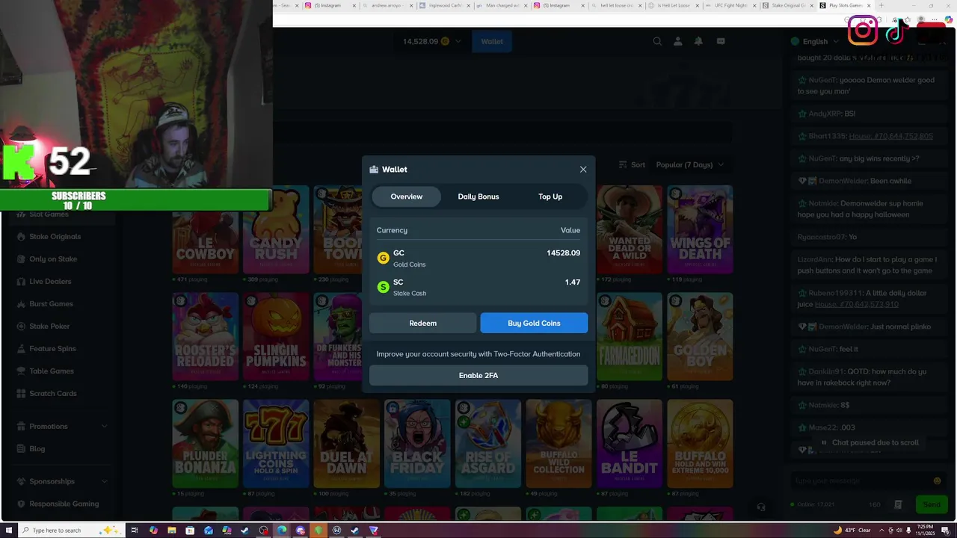Open a new browser tab with plus
This screenshot has height=538, width=957.
coord(881,5)
